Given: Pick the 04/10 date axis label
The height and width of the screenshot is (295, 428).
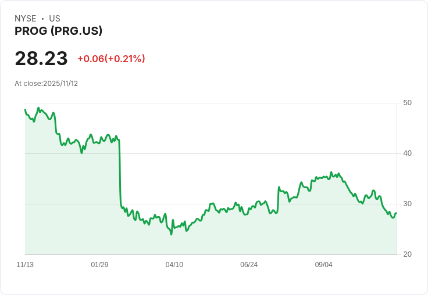Looking at the screenshot, I should tap(174, 265).
